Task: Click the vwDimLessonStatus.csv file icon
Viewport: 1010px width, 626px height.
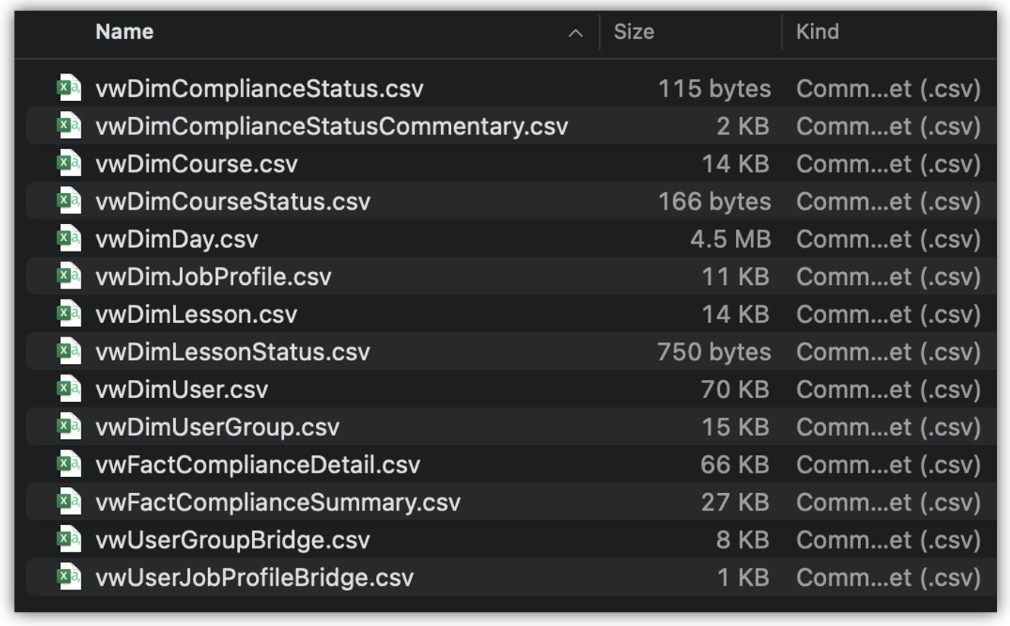Action: coord(69,351)
